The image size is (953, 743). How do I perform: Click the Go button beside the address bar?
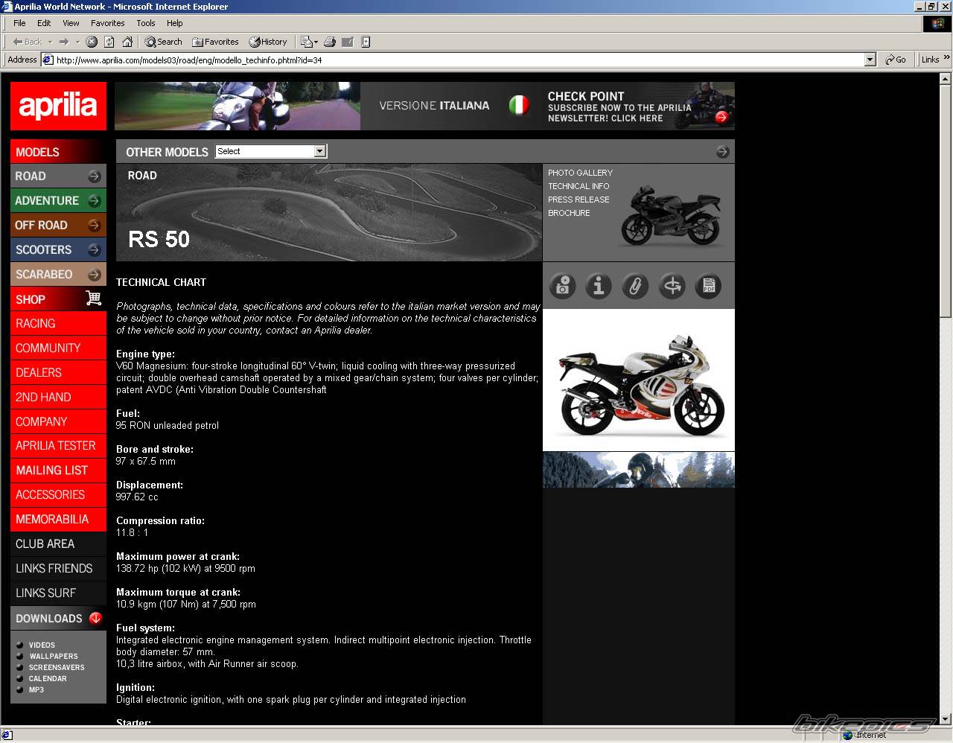coord(896,60)
